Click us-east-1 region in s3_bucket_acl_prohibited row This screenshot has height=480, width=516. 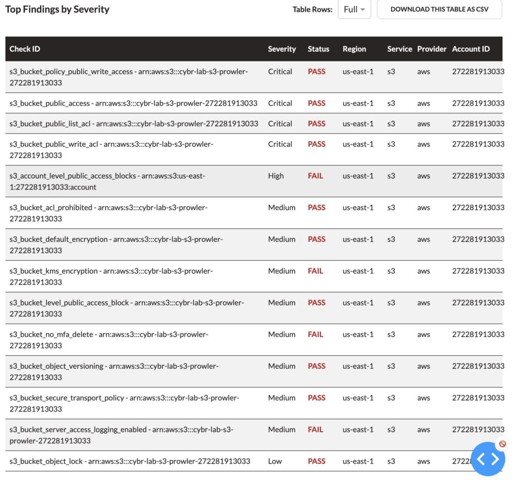[358, 207]
